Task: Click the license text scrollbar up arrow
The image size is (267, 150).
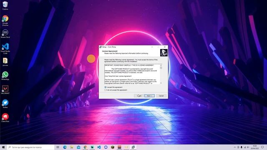Action: [x=161, y=65]
